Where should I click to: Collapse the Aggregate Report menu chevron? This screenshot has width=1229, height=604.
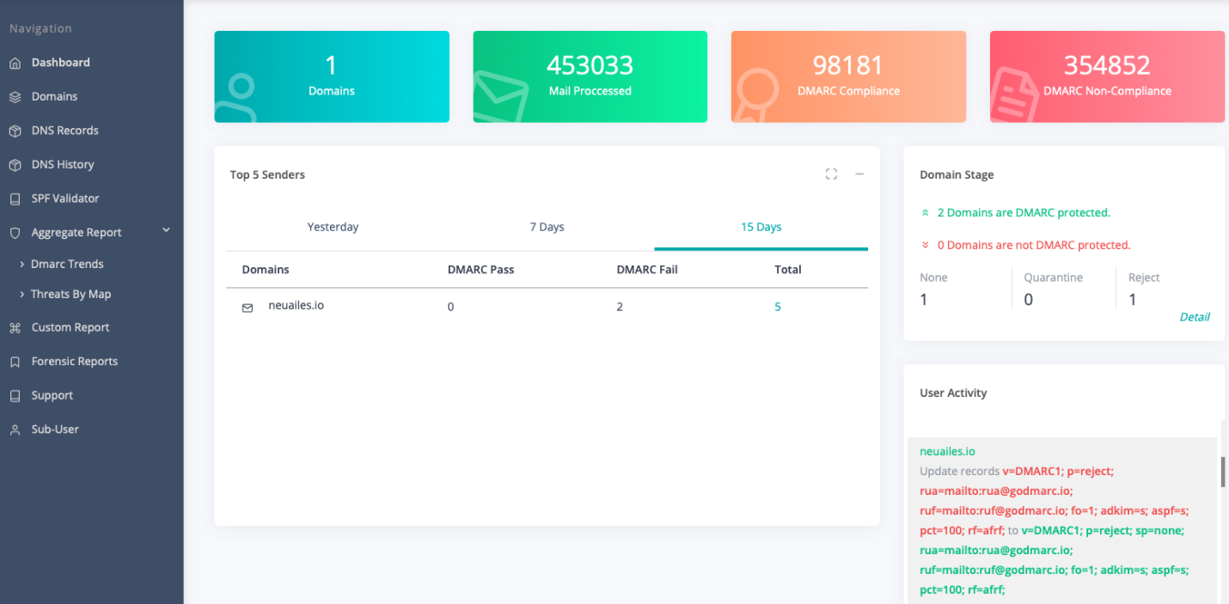(x=166, y=230)
